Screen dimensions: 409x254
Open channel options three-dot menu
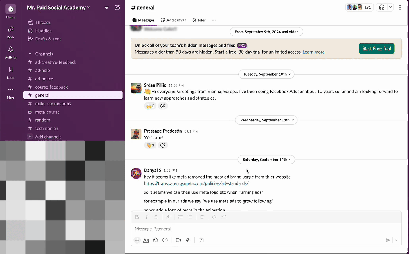pyautogui.click(x=400, y=7)
